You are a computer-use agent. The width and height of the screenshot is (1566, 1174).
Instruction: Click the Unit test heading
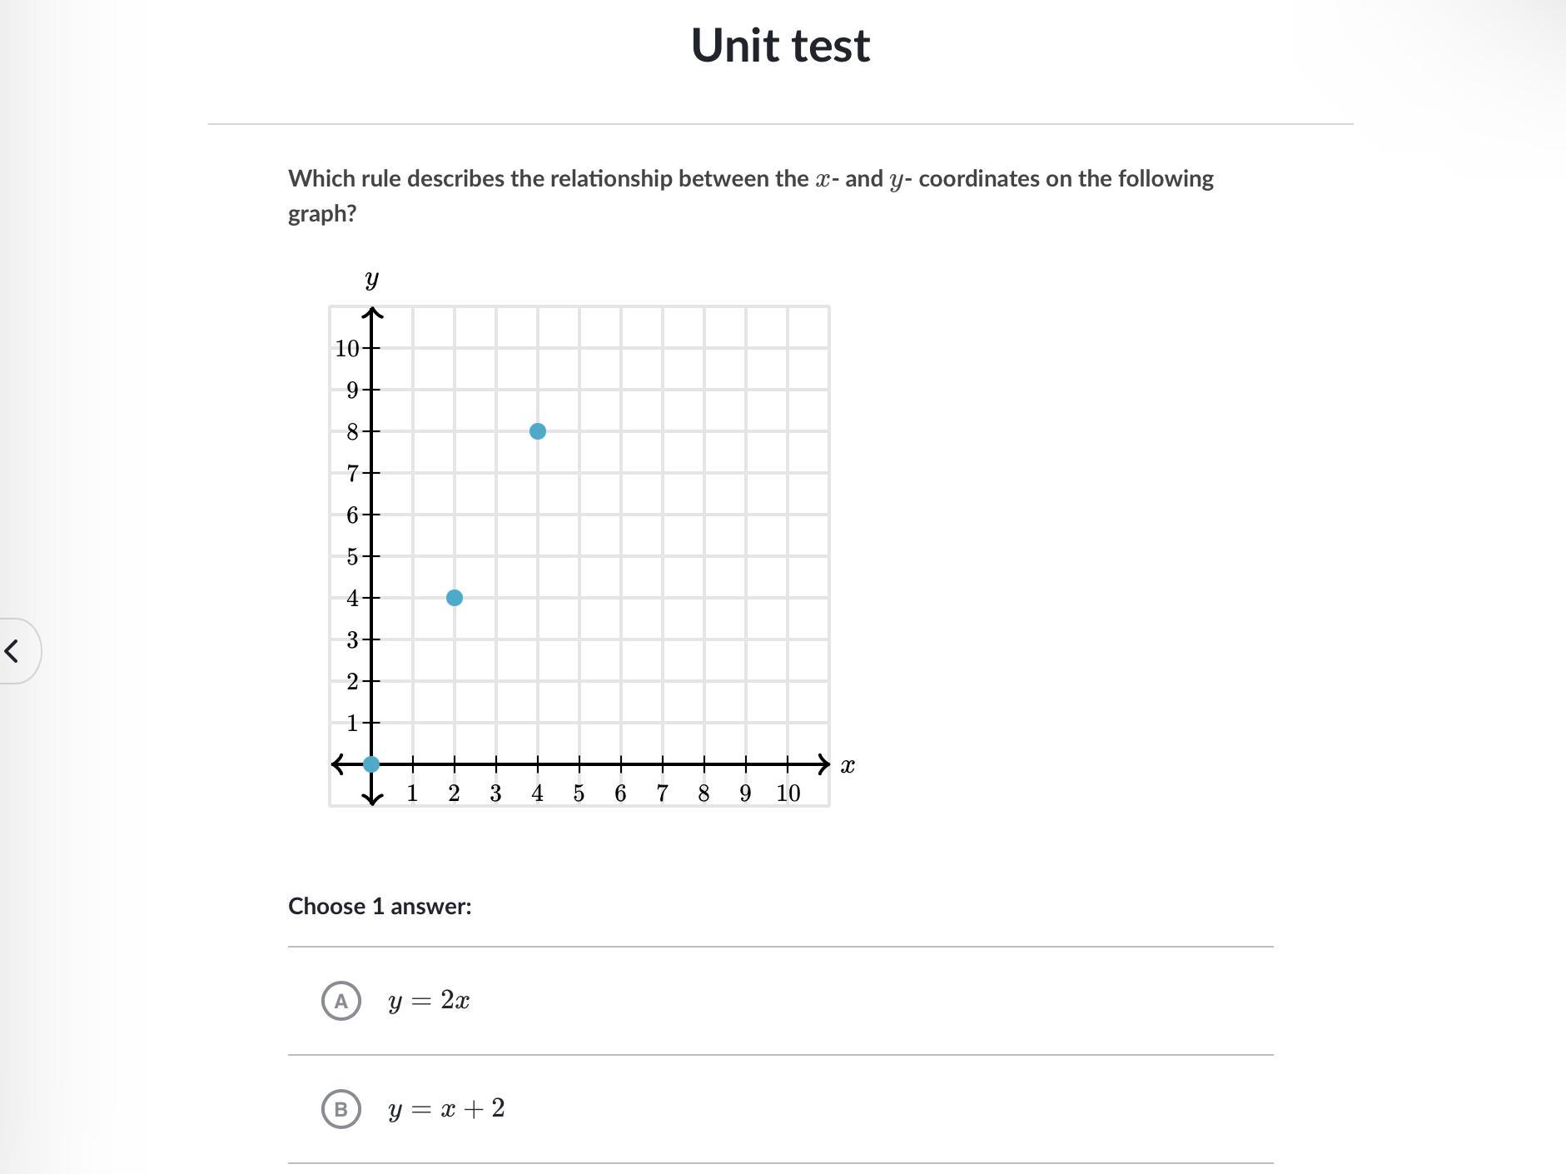pyautogui.click(x=780, y=45)
